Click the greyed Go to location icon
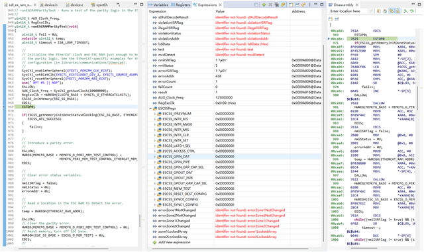 [371, 11]
